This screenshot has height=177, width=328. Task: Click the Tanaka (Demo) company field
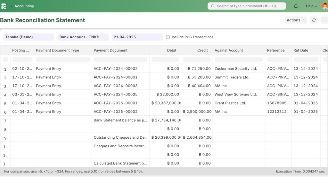[29, 37]
